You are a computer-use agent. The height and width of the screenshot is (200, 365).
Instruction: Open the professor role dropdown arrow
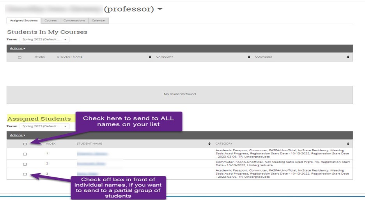pyautogui.click(x=160, y=9)
